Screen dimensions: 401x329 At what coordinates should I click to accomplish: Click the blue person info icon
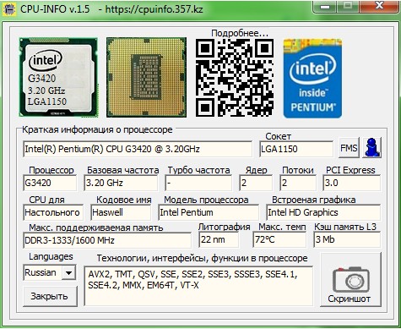tap(372, 147)
